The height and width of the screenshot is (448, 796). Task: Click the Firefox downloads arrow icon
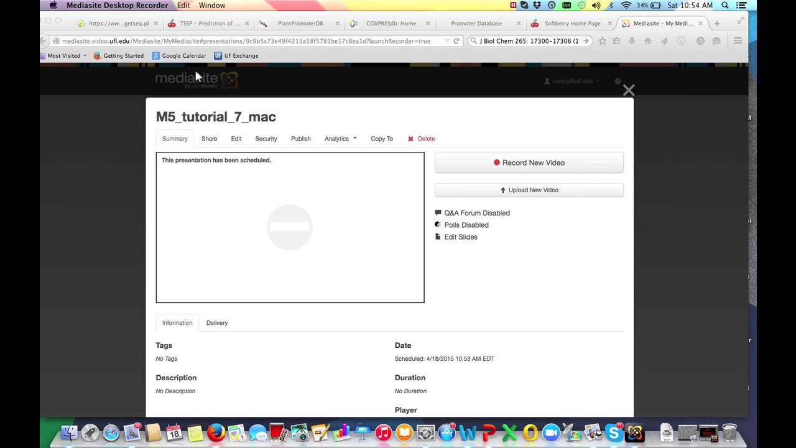tap(632, 41)
